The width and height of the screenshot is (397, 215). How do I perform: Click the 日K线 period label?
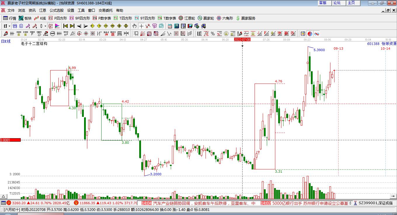[6, 41]
